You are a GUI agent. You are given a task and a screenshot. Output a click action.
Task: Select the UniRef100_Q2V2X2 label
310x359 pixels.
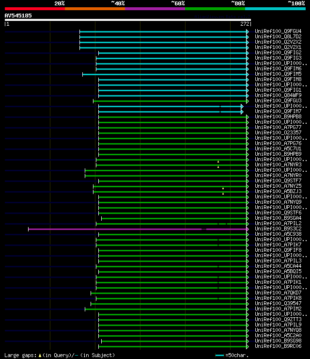pos(278,42)
